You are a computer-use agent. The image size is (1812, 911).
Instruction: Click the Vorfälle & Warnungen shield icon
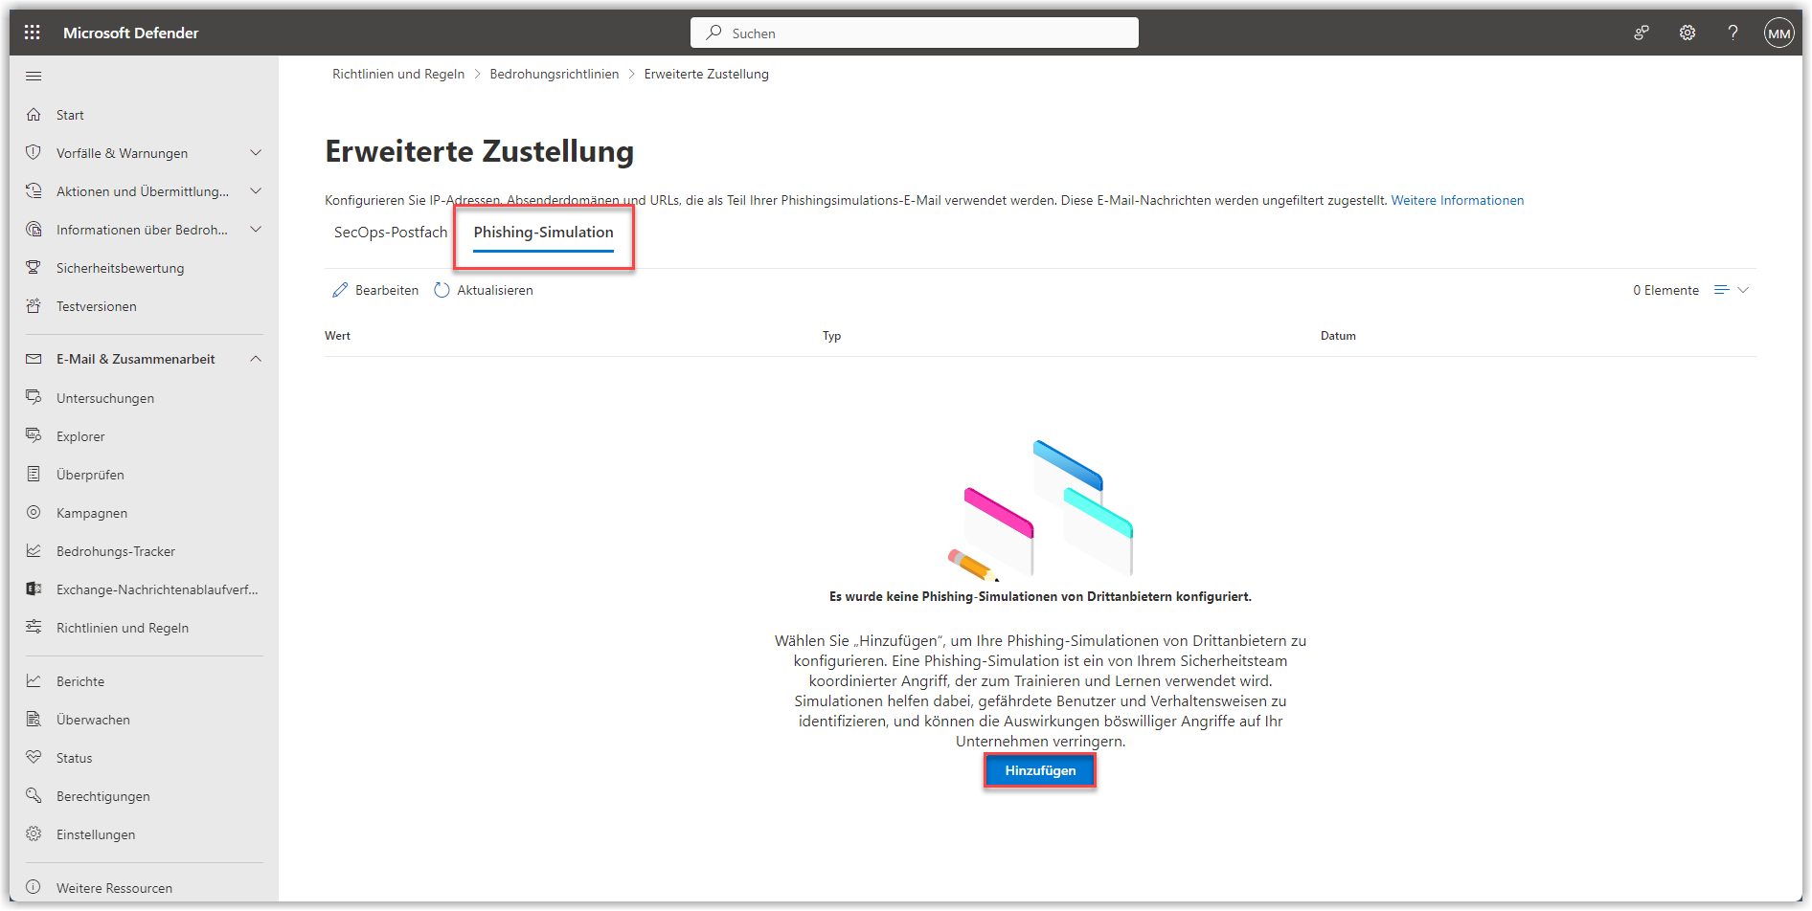(x=34, y=153)
